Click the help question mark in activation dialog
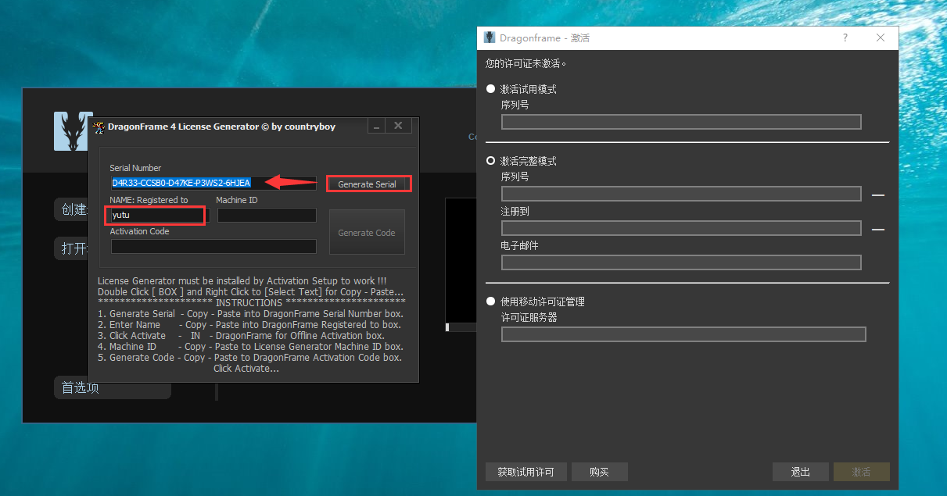The width and height of the screenshot is (947, 496). point(845,37)
